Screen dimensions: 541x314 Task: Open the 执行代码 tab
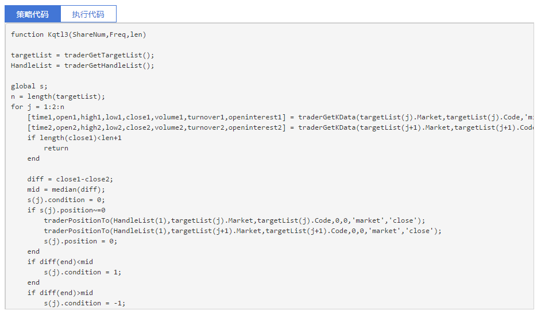coord(88,14)
